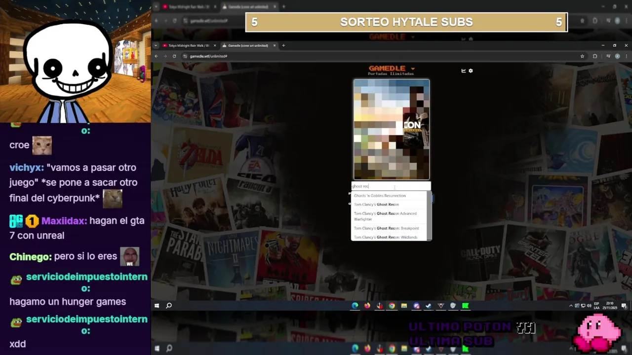The height and width of the screenshot is (355, 632).
Task: Open the Windows Start menu
Action: [x=157, y=306]
